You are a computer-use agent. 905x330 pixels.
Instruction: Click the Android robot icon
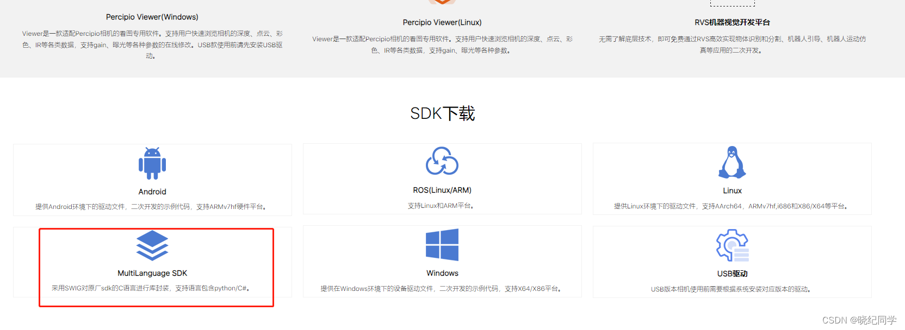152,163
